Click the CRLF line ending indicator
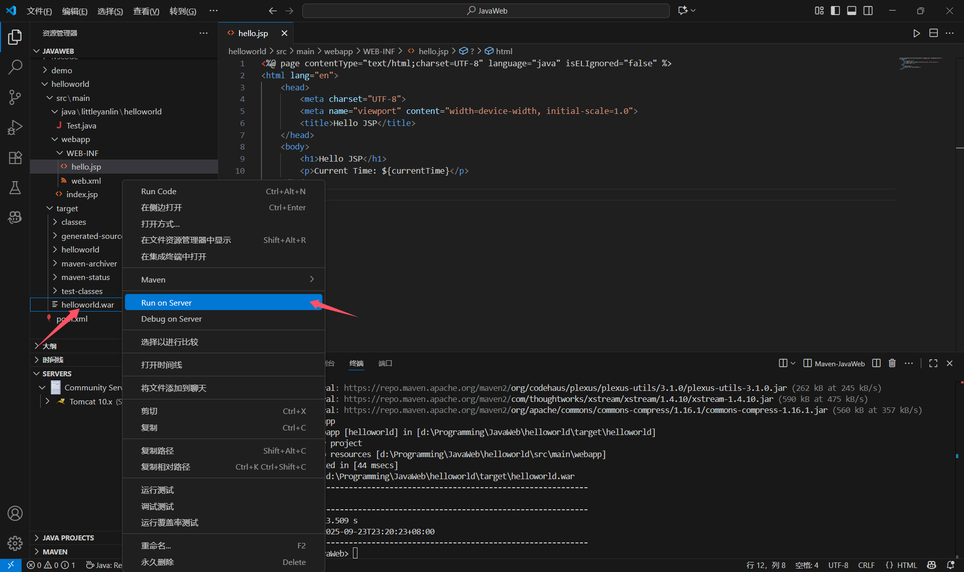 point(866,565)
